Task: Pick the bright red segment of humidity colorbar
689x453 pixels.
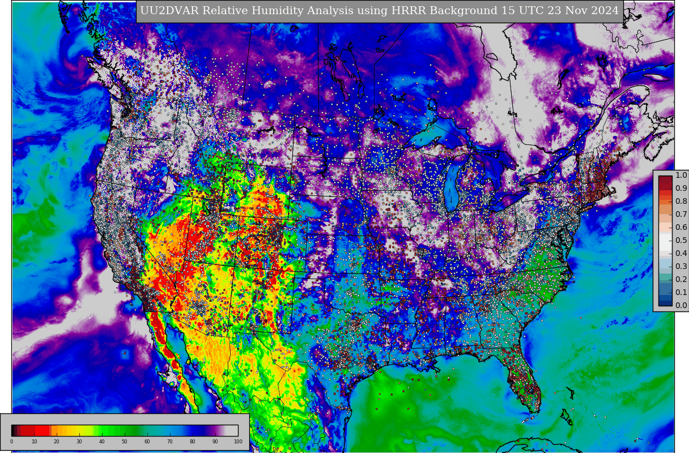Action: (42, 430)
